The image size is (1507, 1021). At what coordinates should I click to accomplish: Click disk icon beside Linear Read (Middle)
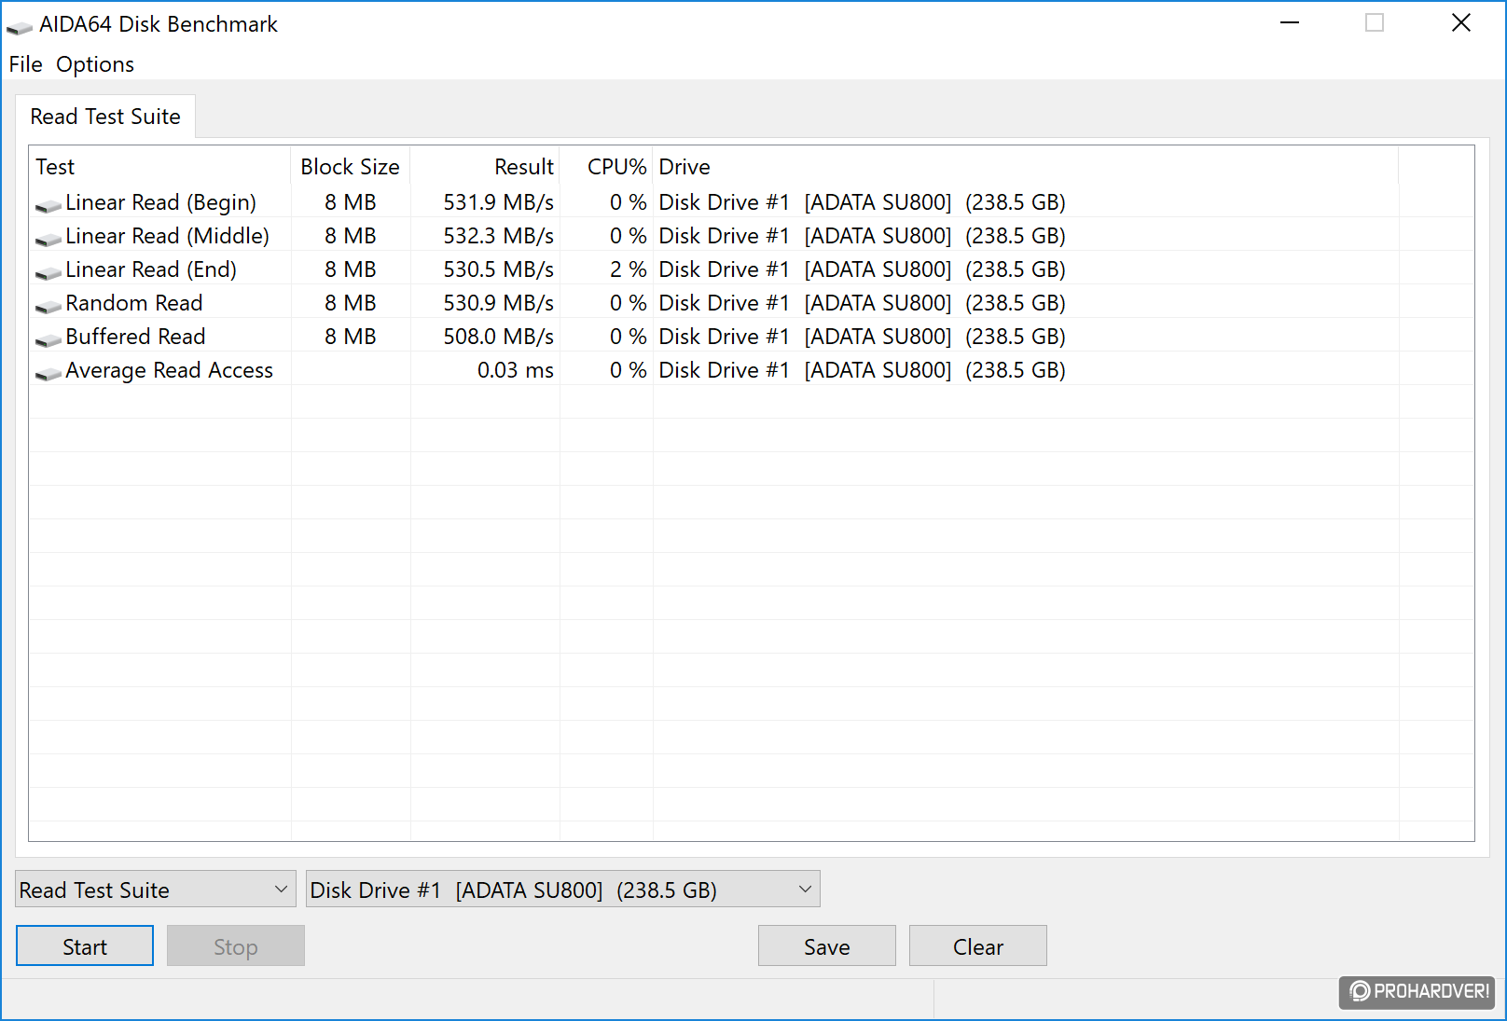click(48, 239)
